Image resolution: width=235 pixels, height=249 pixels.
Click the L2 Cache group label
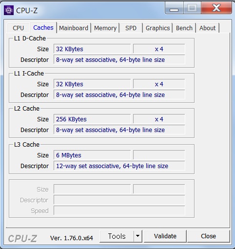click(x=27, y=109)
